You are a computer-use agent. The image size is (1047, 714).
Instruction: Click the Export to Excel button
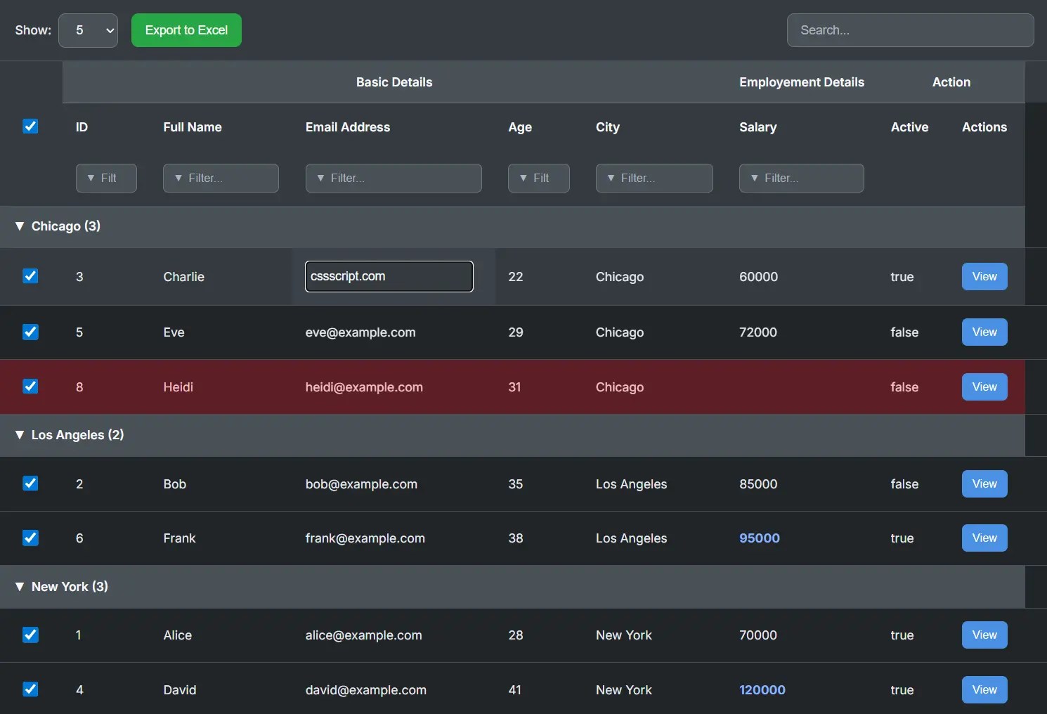pyautogui.click(x=186, y=30)
